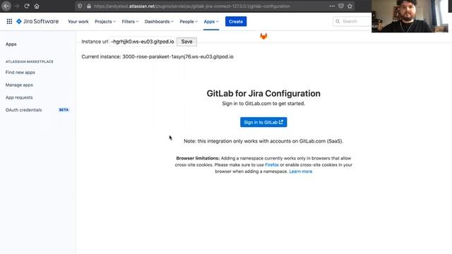Click the search magnifier icon
The image size is (452, 254).
(338, 21)
